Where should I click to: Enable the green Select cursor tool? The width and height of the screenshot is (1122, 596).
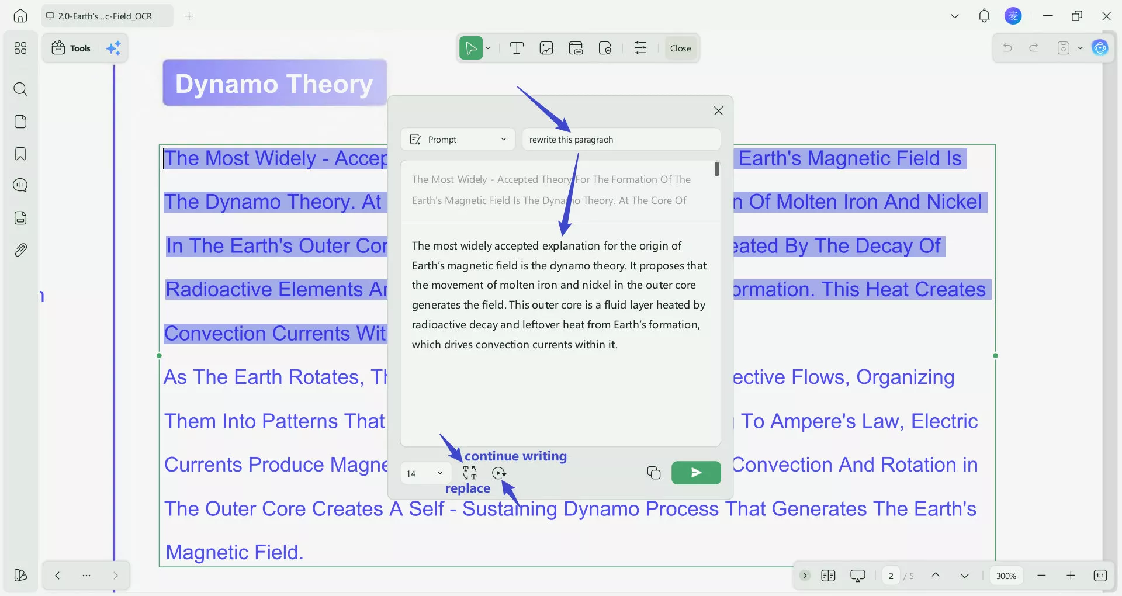pyautogui.click(x=470, y=48)
